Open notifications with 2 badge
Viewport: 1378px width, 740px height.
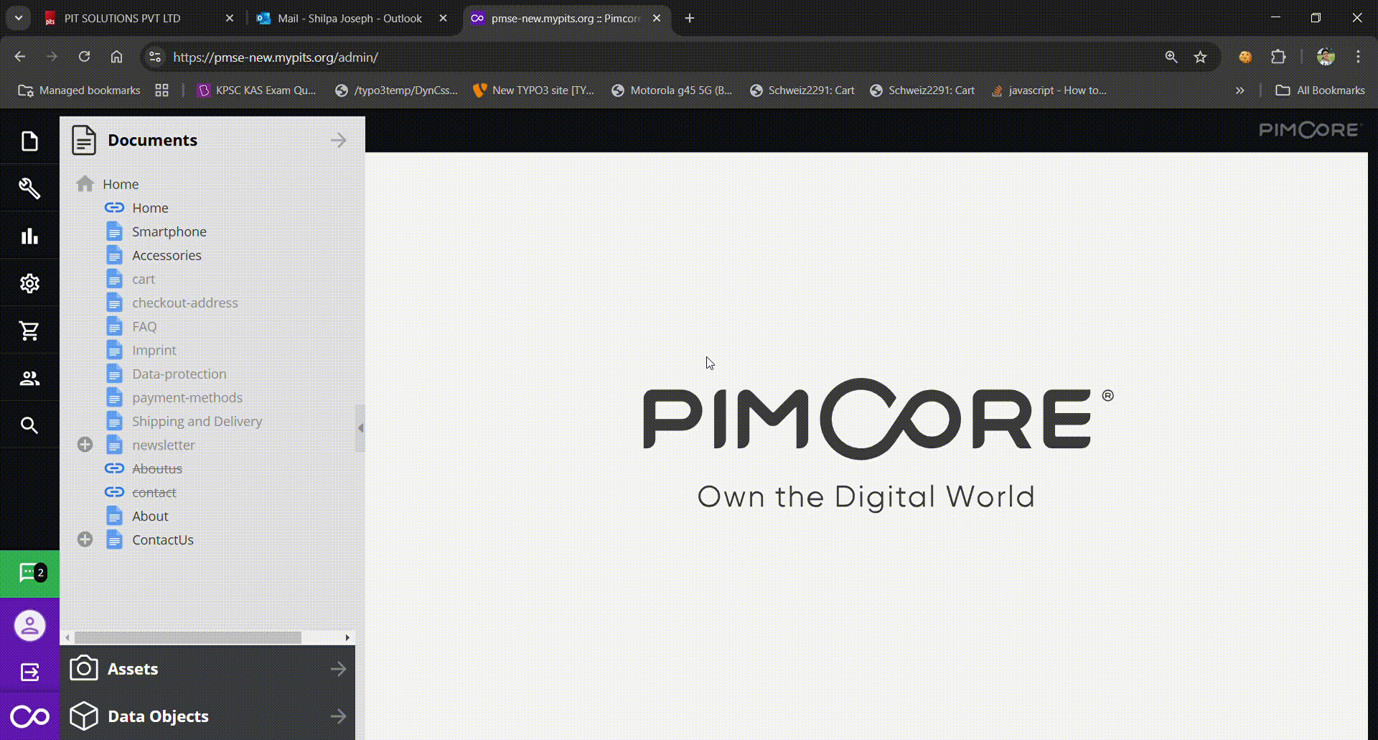pos(29,574)
